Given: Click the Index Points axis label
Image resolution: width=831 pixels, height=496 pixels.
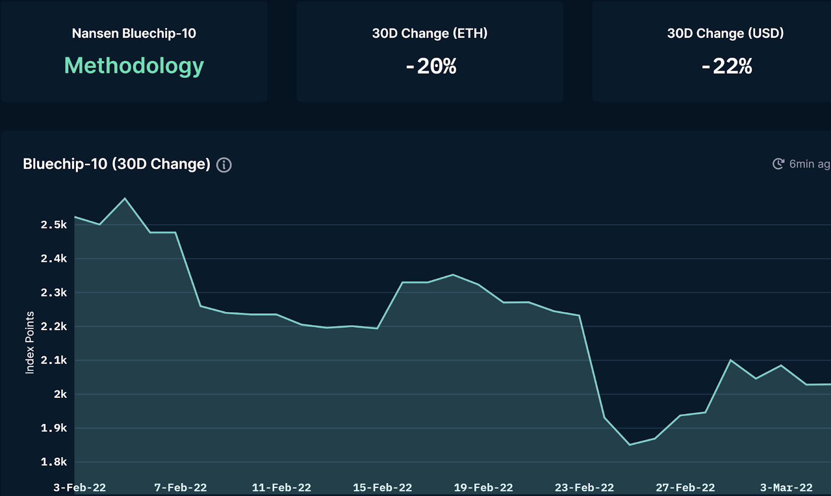Looking at the screenshot, I should tap(30, 342).
